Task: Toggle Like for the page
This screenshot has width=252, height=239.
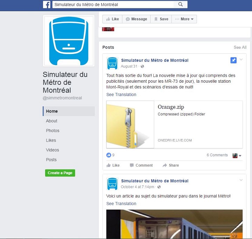Action: click(112, 19)
